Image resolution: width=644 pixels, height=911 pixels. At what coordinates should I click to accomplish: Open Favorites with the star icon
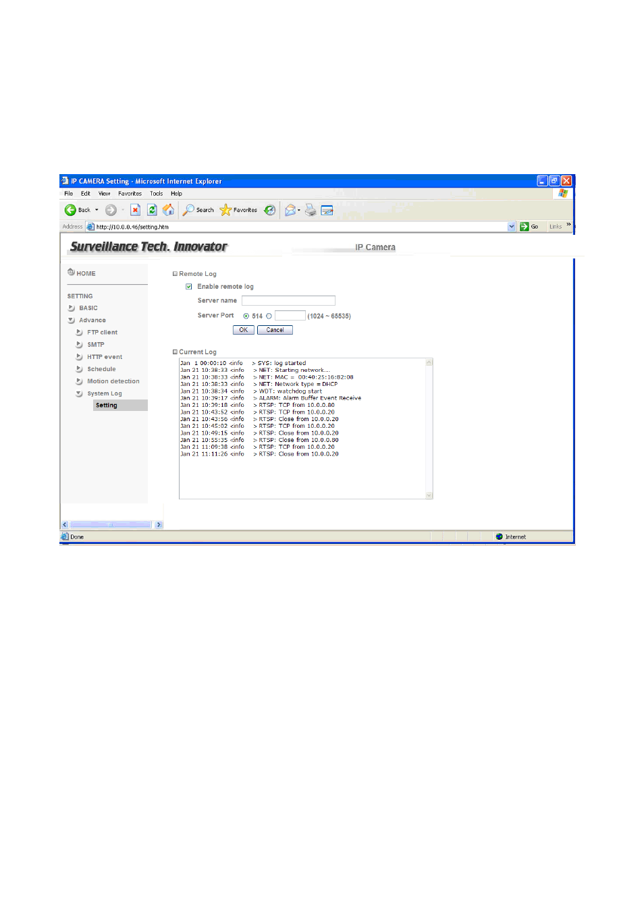click(x=225, y=210)
